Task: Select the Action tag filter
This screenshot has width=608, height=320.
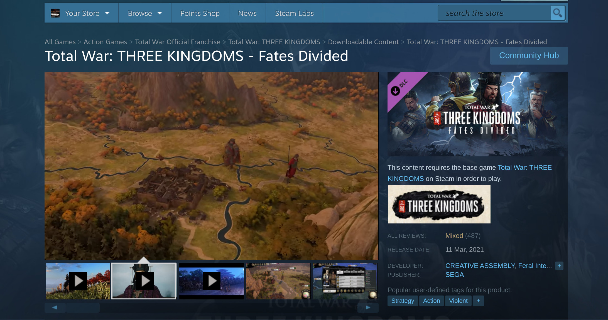Action: pos(431,301)
